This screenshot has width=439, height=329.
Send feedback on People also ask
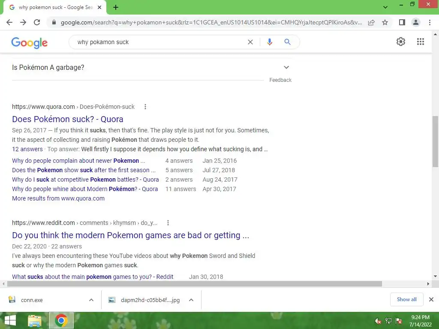[x=280, y=80]
